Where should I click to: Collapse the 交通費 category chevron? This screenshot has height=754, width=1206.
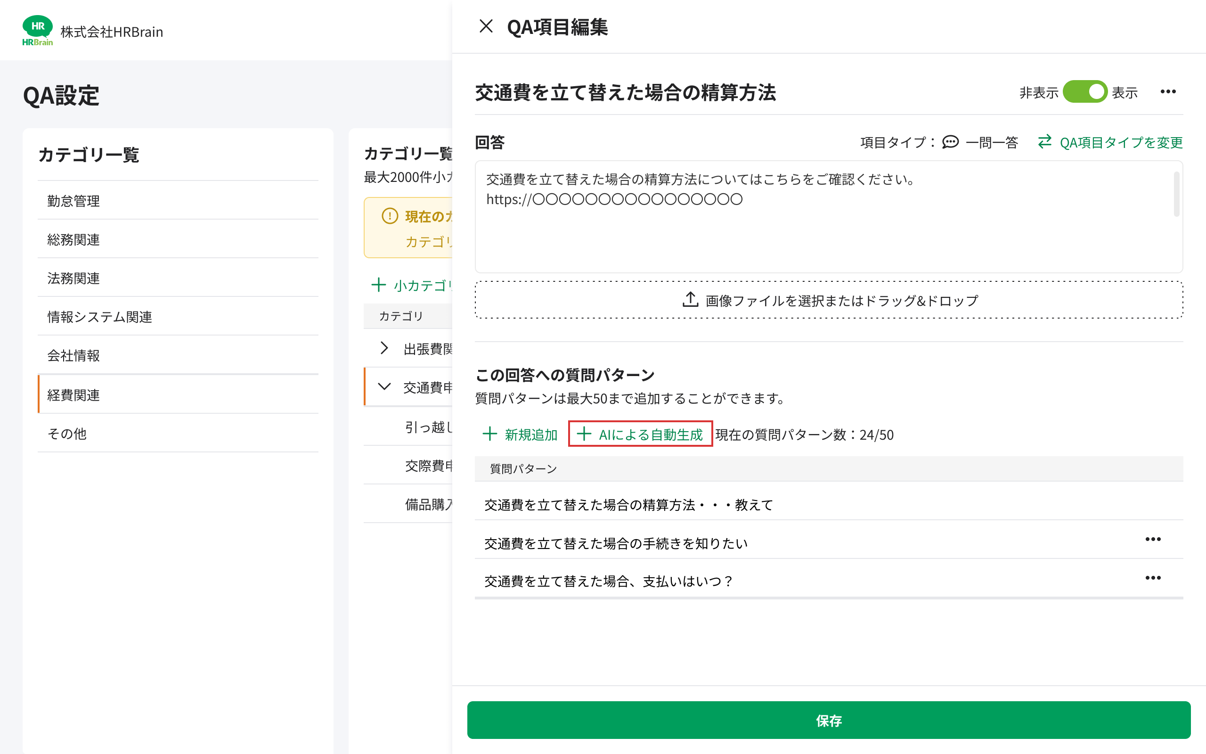pos(384,386)
